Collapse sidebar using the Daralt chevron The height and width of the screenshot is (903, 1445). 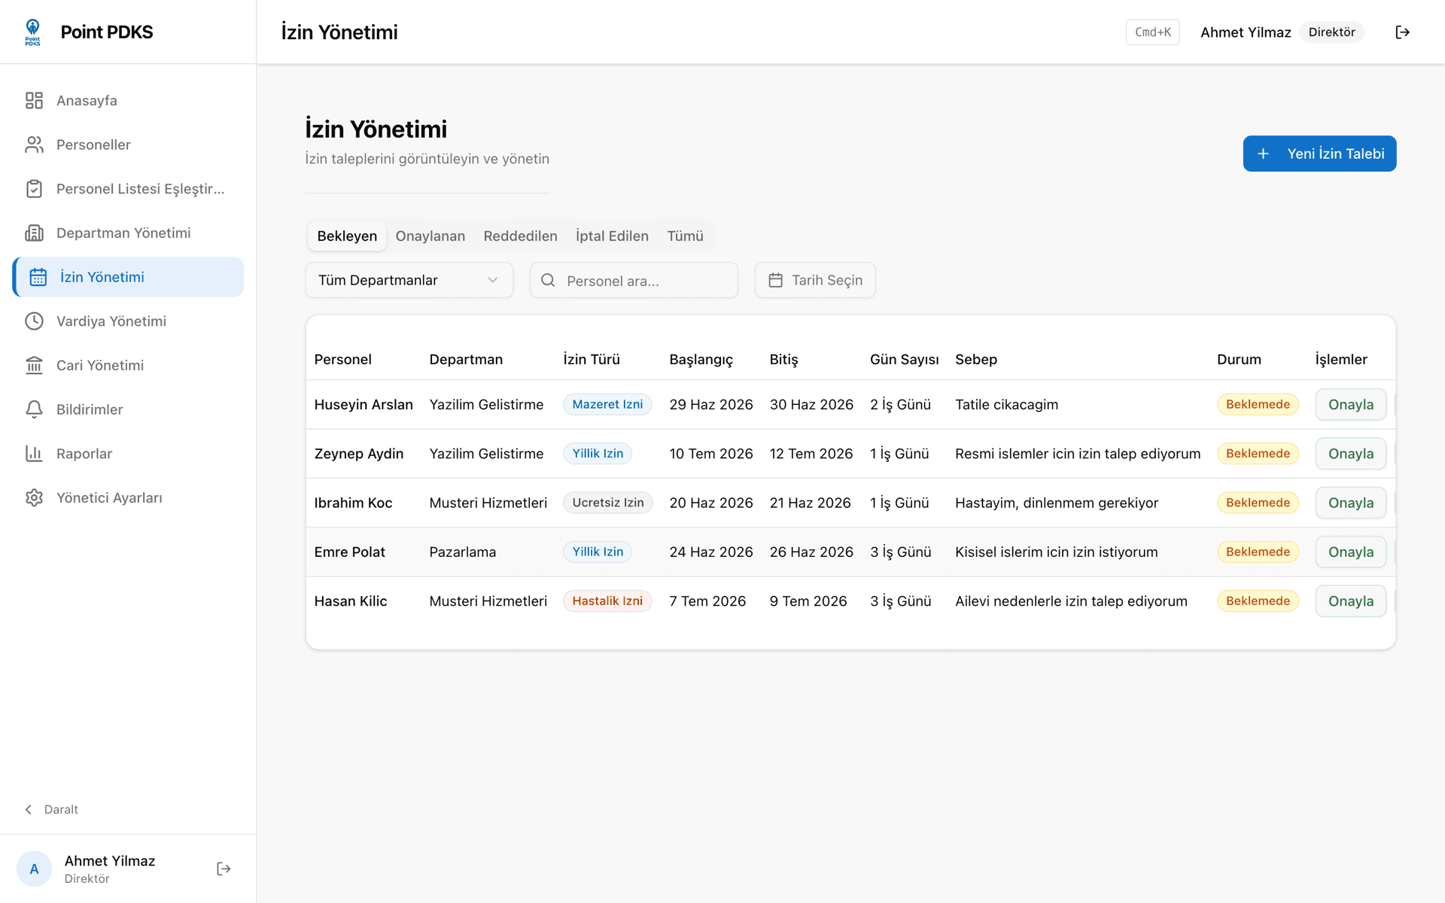pyautogui.click(x=29, y=810)
